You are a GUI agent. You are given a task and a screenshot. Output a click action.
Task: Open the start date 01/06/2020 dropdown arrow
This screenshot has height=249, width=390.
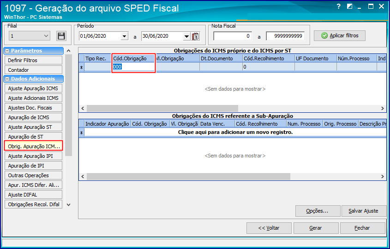click(x=124, y=36)
